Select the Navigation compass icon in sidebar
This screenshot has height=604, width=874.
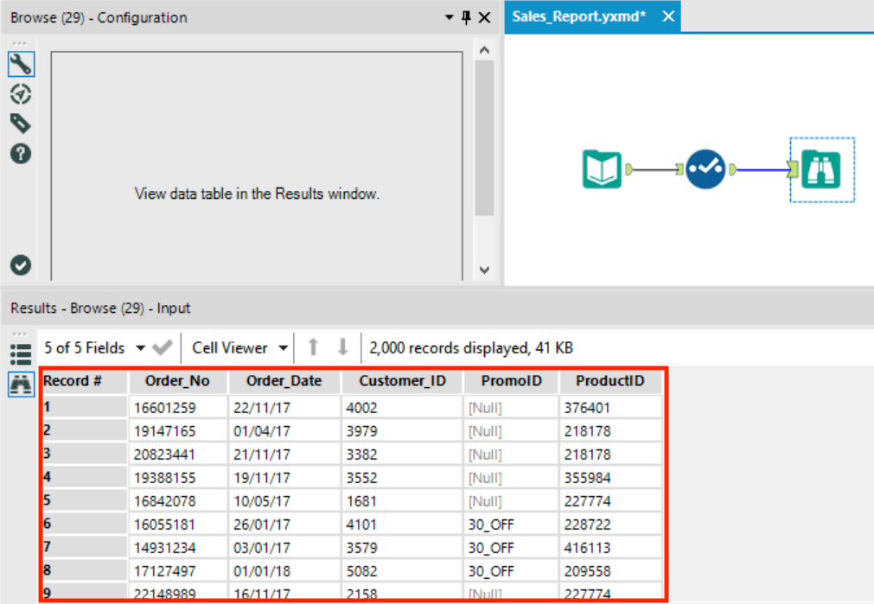pos(20,94)
